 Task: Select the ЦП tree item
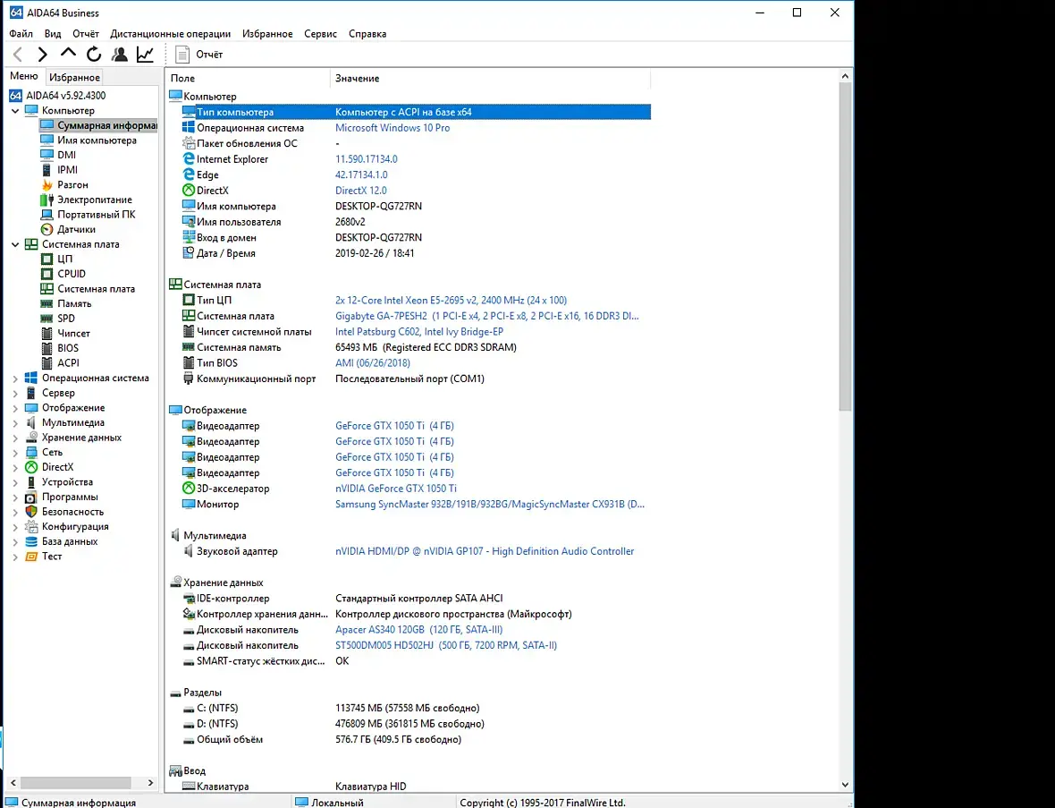pos(64,259)
